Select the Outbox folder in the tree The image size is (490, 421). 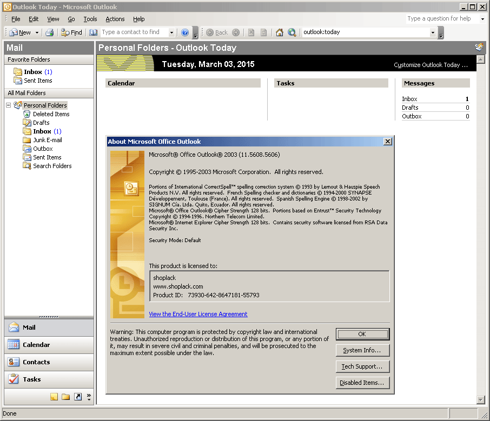(43, 149)
